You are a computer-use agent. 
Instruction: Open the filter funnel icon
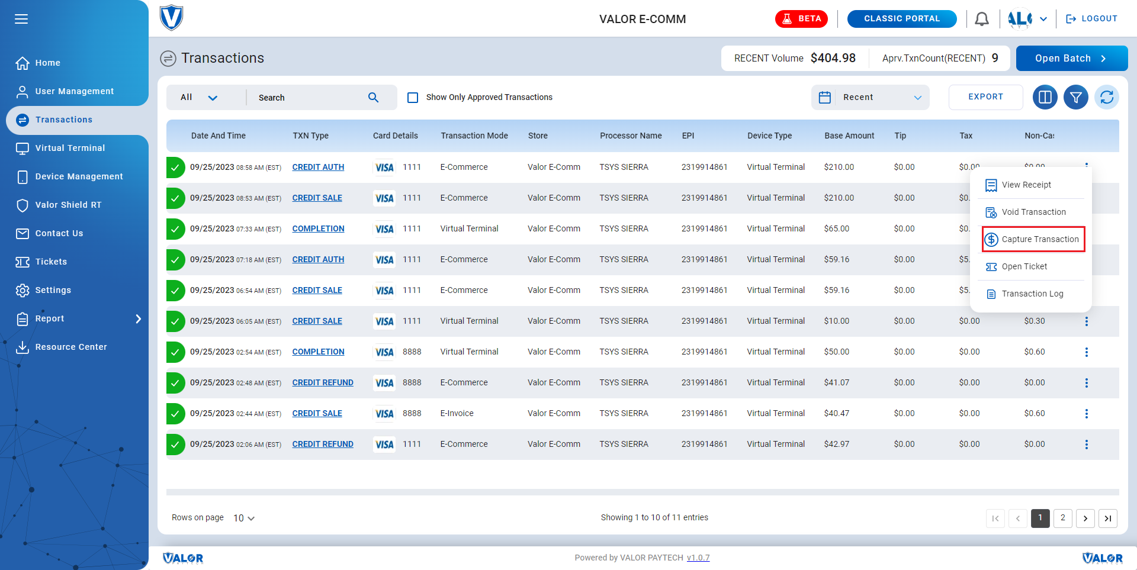[x=1075, y=97]
